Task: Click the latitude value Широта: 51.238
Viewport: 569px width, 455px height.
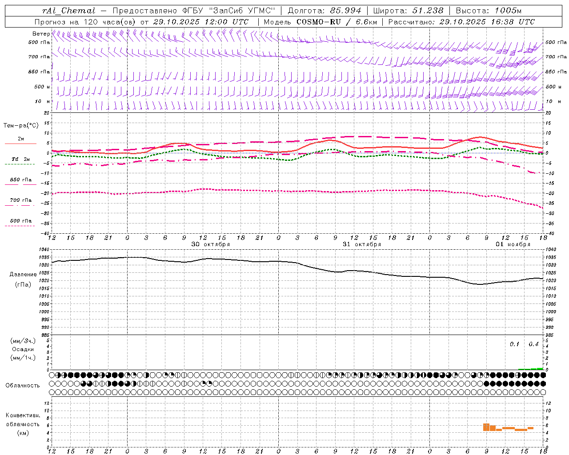Action: tap(408, 11)
